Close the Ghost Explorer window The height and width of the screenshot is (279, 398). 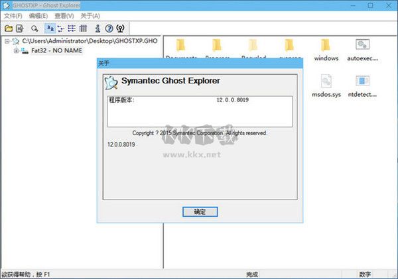(x=389, y=5)
